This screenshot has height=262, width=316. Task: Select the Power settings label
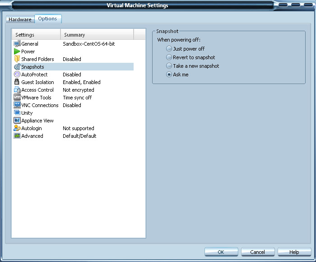point(28,51)
